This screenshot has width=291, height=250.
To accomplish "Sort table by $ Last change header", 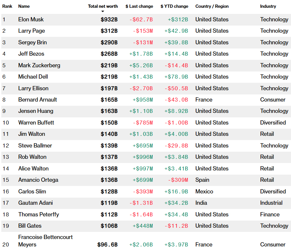I will [139, 6].
